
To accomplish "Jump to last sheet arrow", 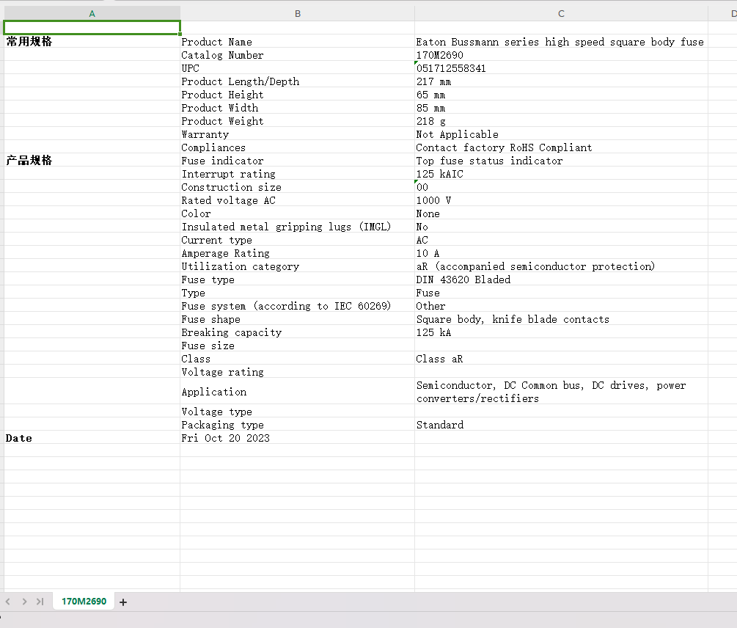I will pos(40,602).
